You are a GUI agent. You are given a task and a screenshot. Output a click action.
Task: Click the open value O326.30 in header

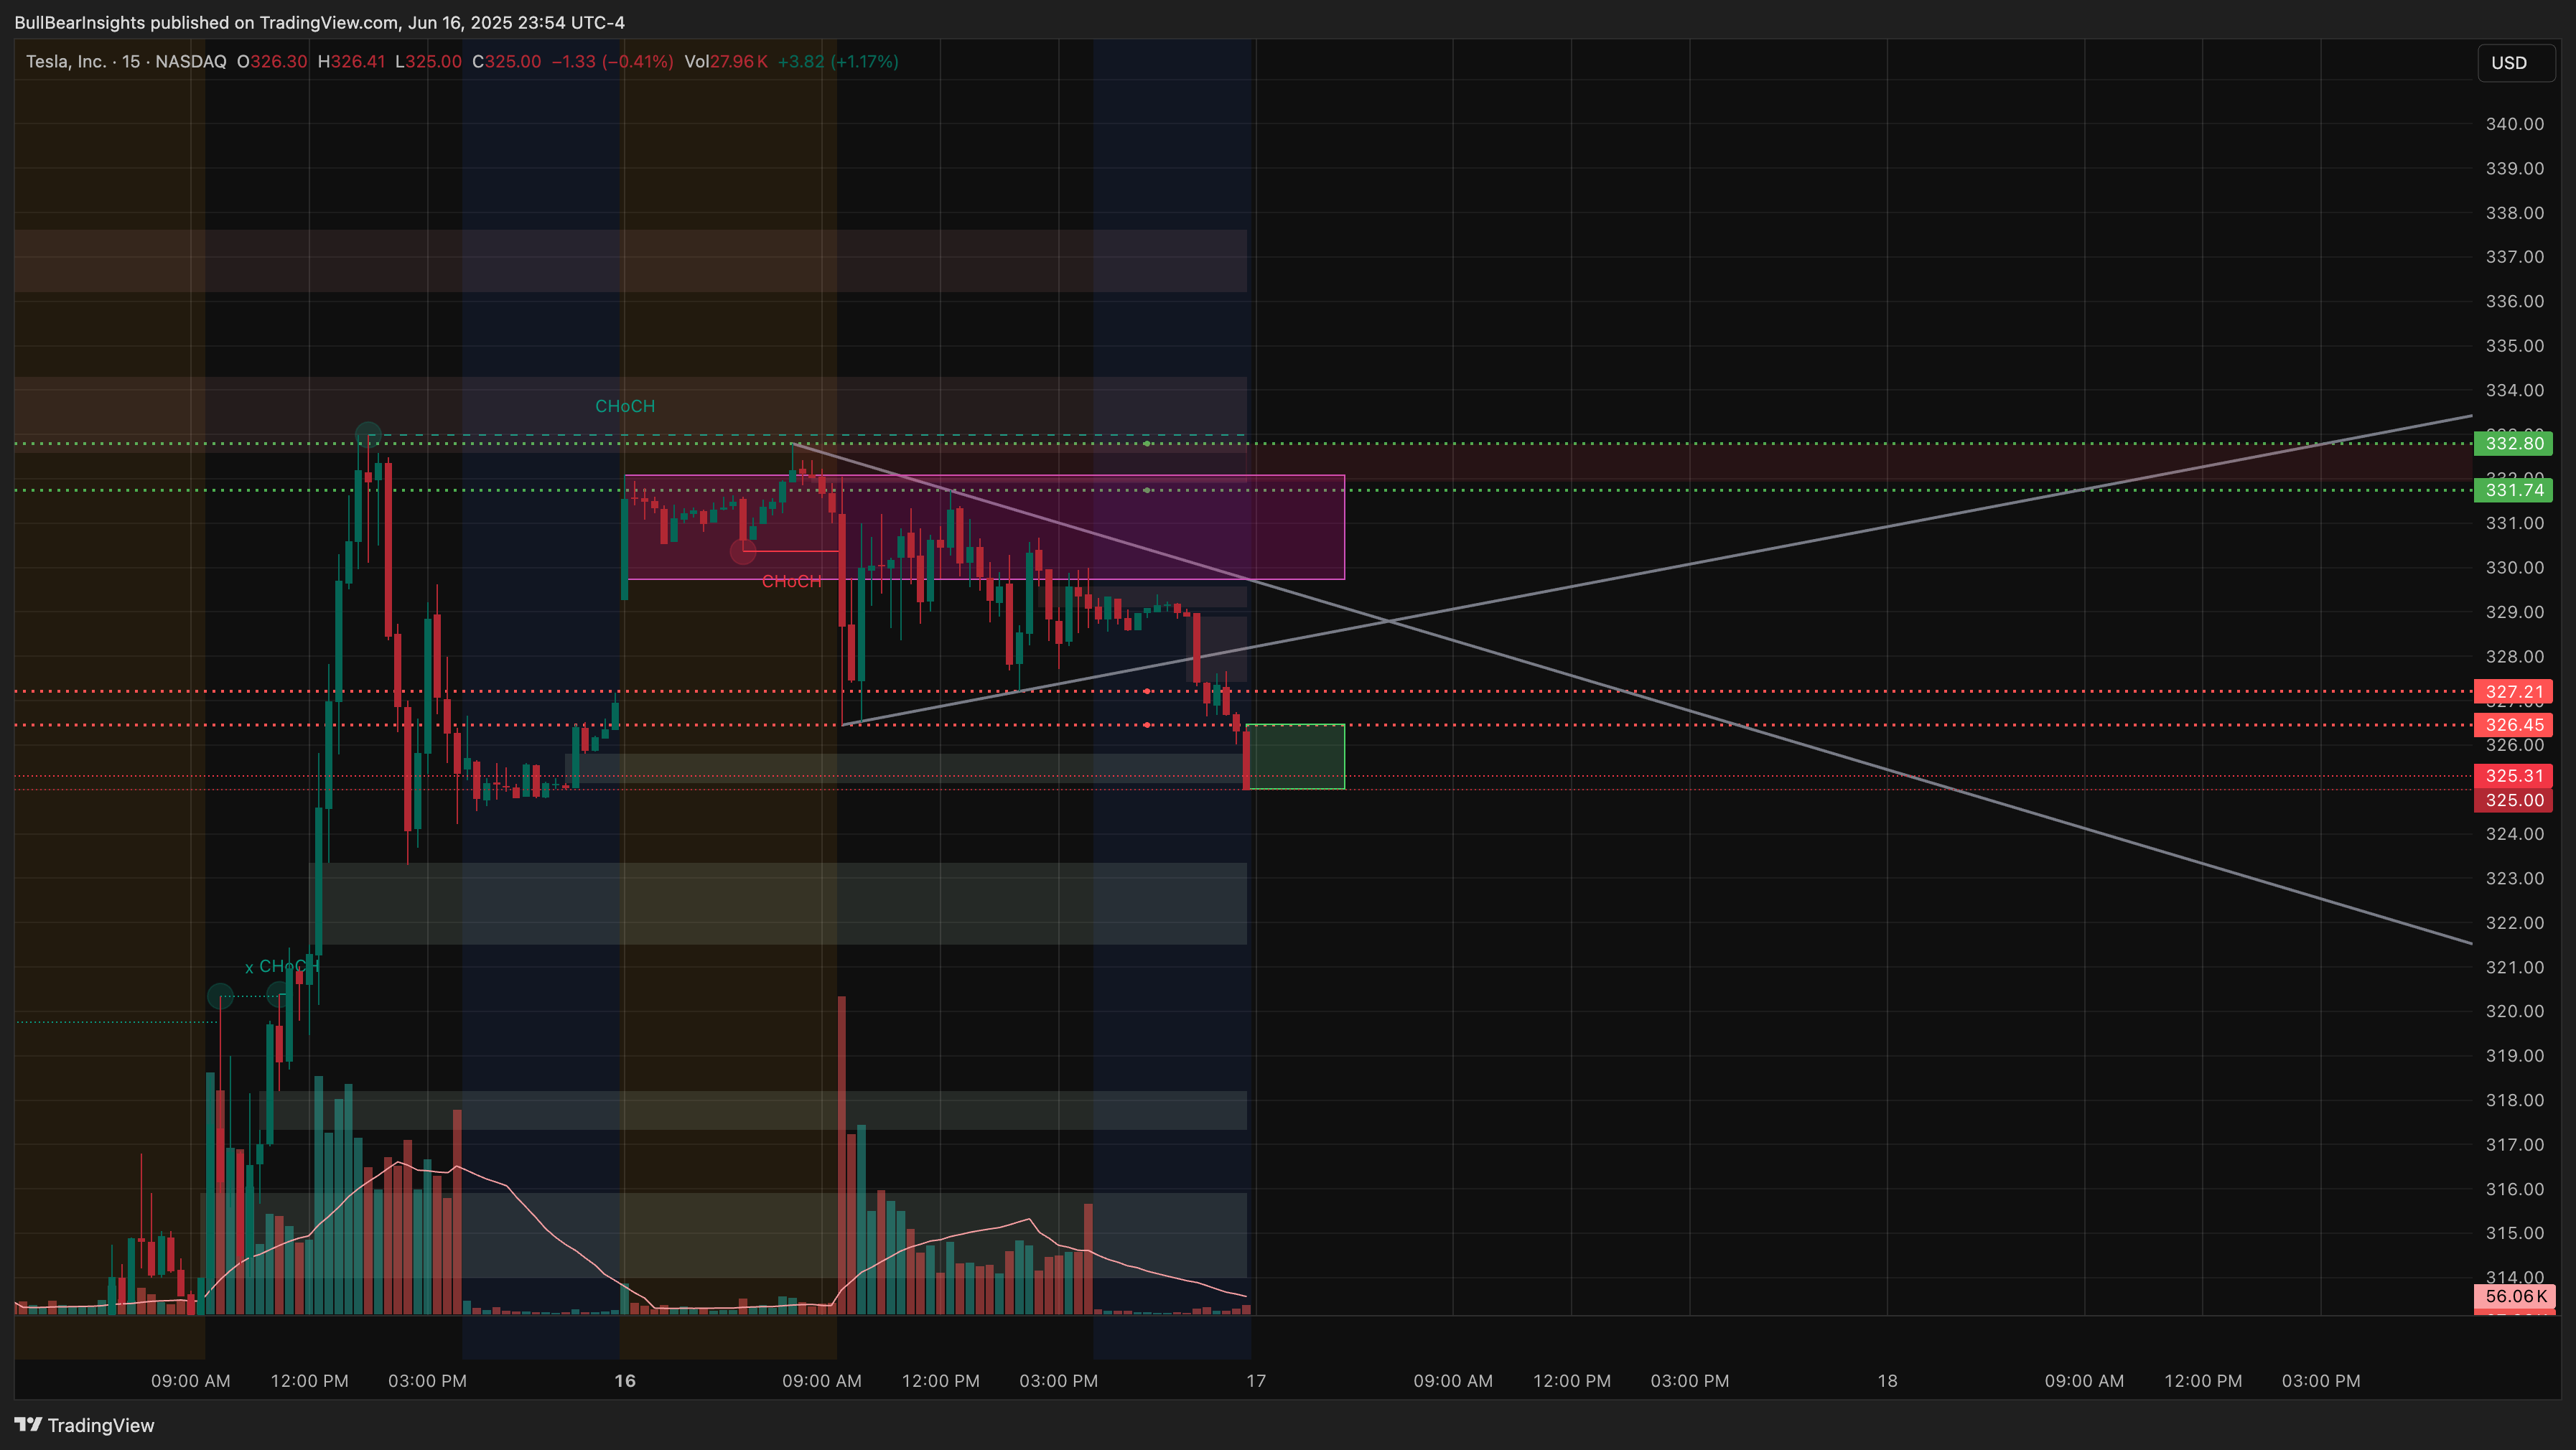(272, 62)
